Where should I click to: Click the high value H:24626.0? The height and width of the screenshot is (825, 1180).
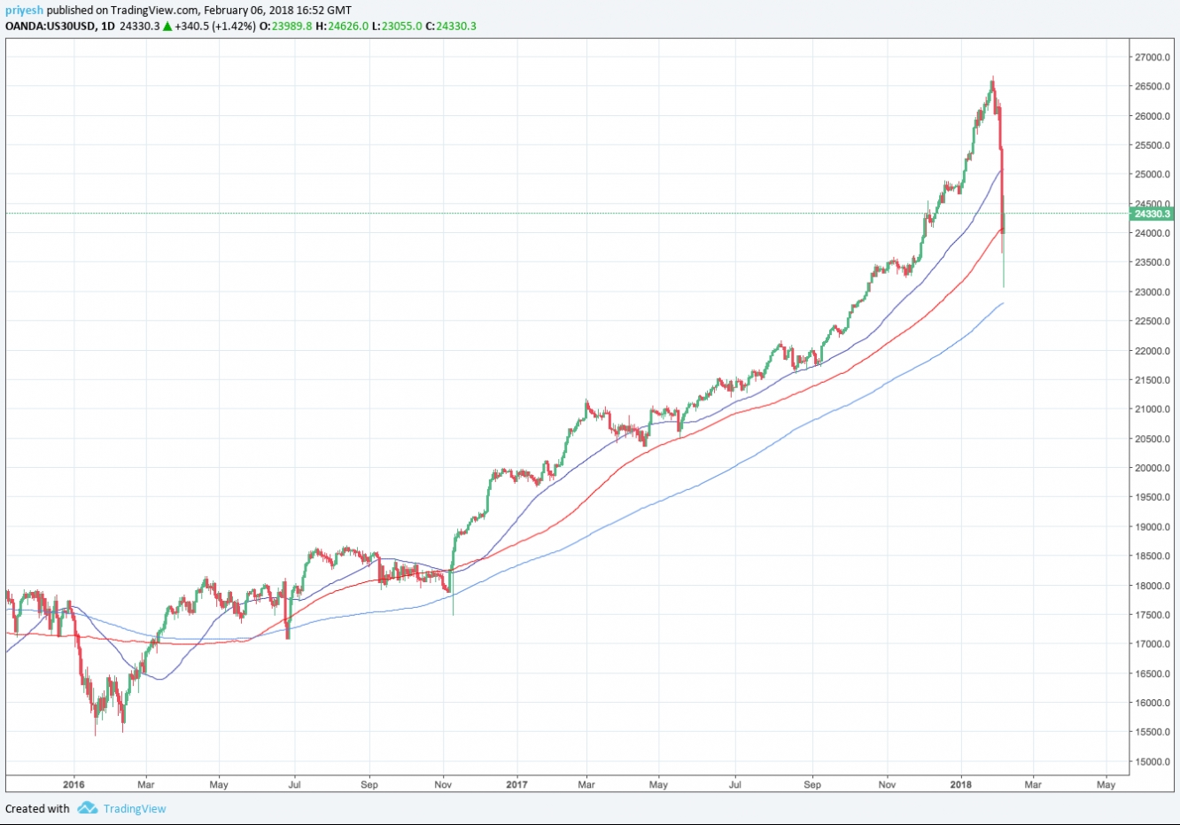342,26
